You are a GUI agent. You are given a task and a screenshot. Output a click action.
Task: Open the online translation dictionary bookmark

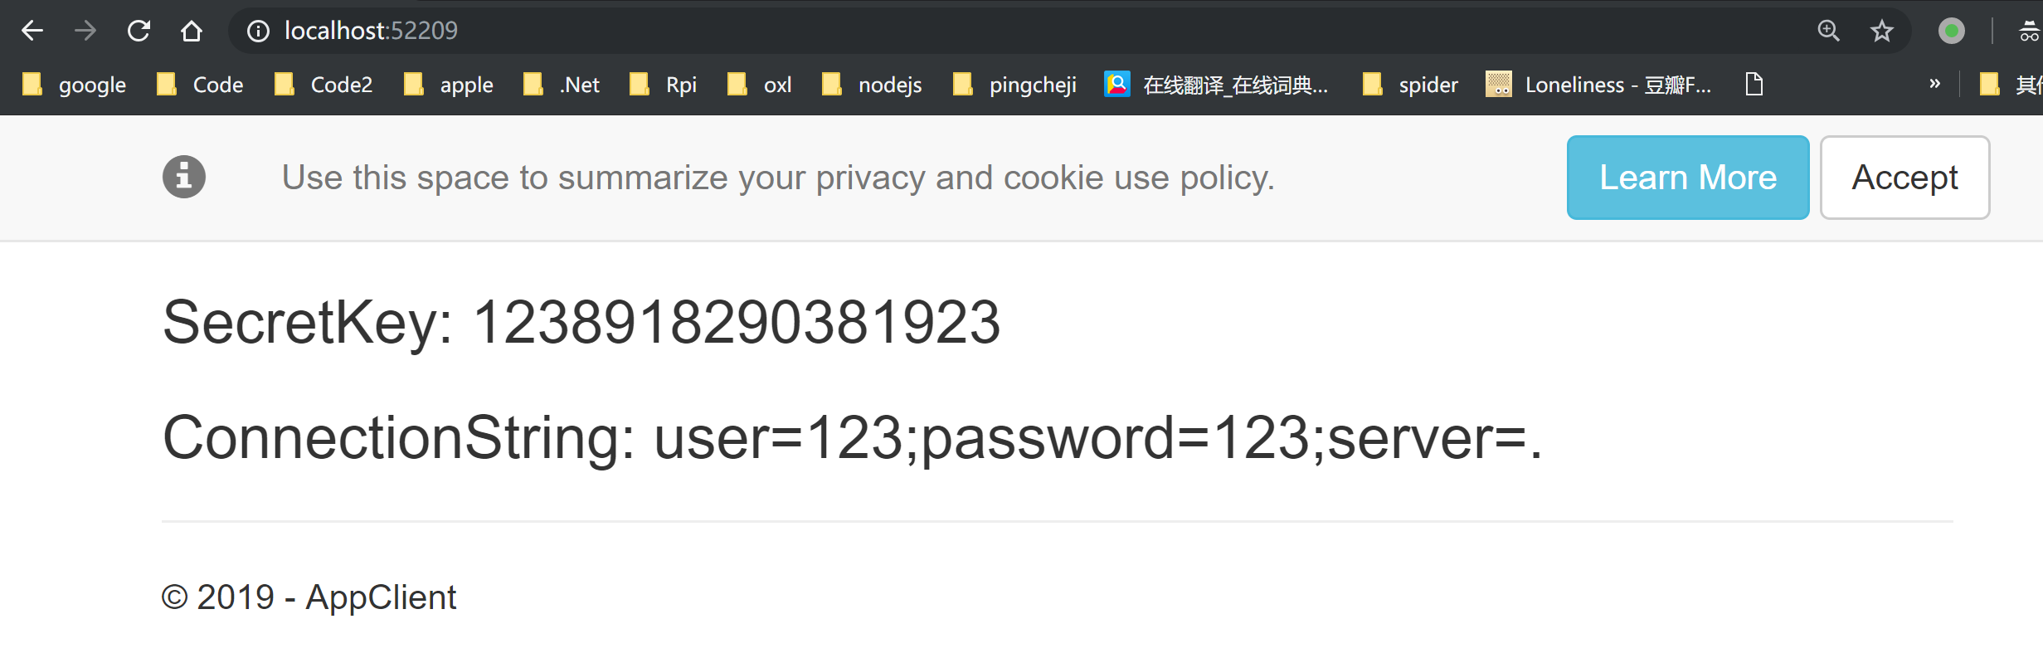pos(1216,85)
